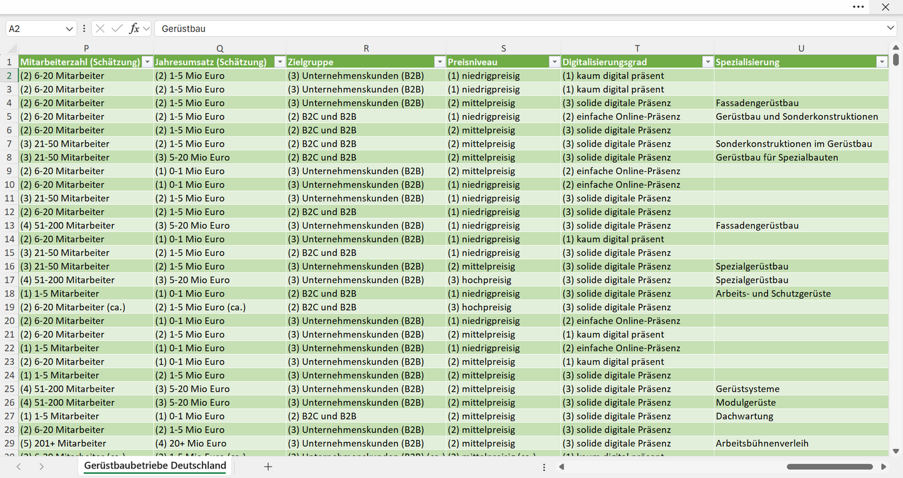Click the vertical dots beside the Name Box
Viewport: 903px width, 478px height.
[x=84, y=29]
